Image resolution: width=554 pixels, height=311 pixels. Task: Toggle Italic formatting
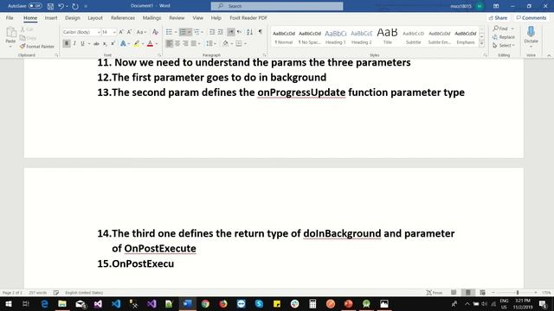[74, 43]
